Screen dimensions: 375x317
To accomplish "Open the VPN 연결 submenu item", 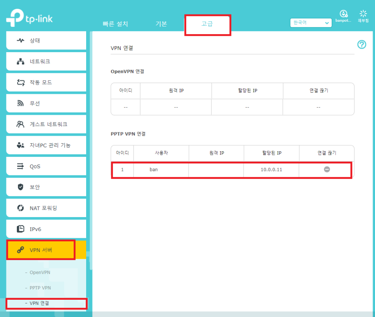I will tap(39, 303).
